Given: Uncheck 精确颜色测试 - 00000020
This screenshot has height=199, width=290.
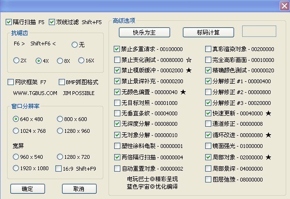Looking at the screenshot, I should pos(208,70).
